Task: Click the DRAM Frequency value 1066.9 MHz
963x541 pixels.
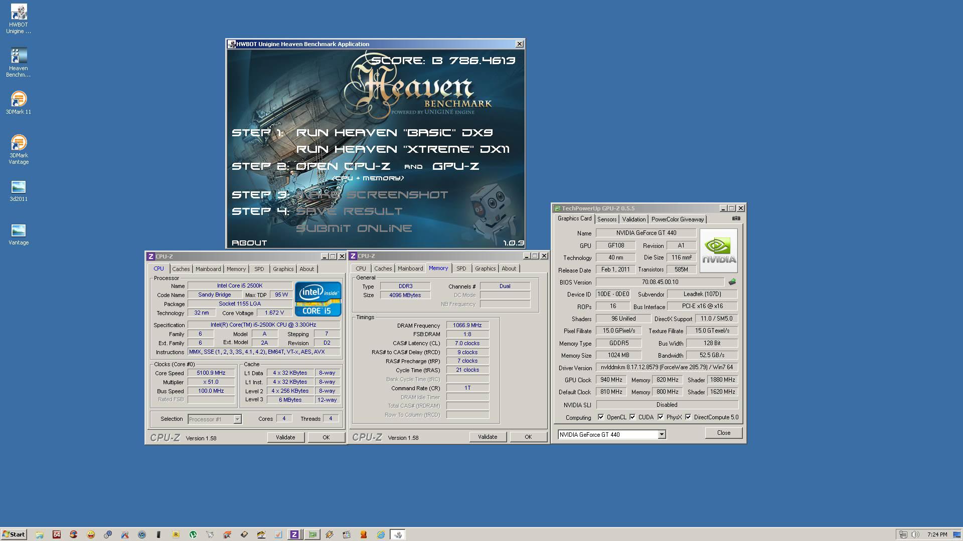Action: coord(467,326)
